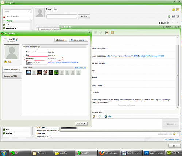Select the Personal information tab in profile
This screenshot has width=182, height=156.
point(12,69)
